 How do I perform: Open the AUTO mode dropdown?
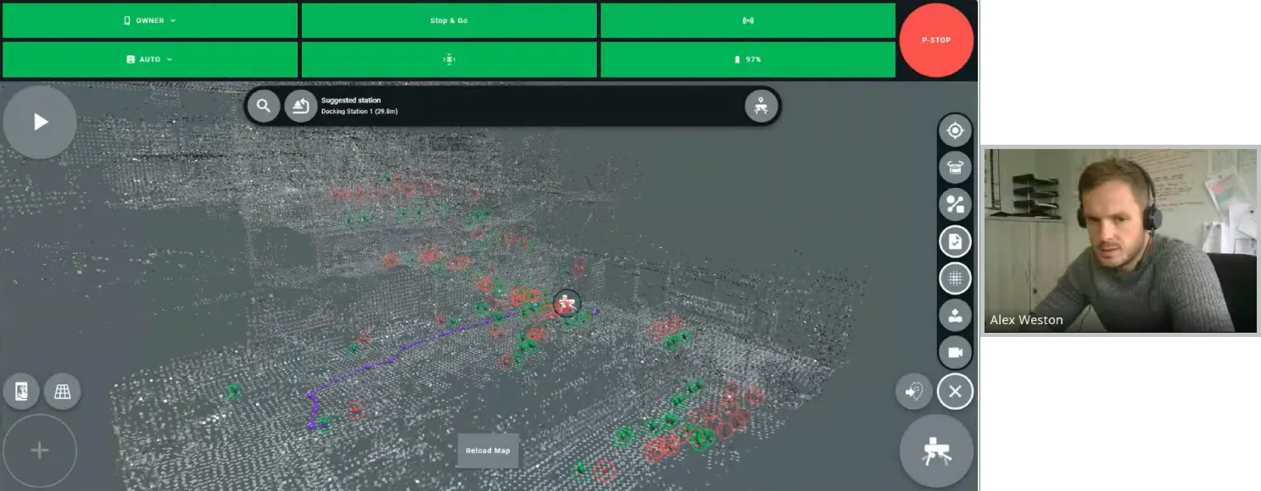[x=150, y=59]
